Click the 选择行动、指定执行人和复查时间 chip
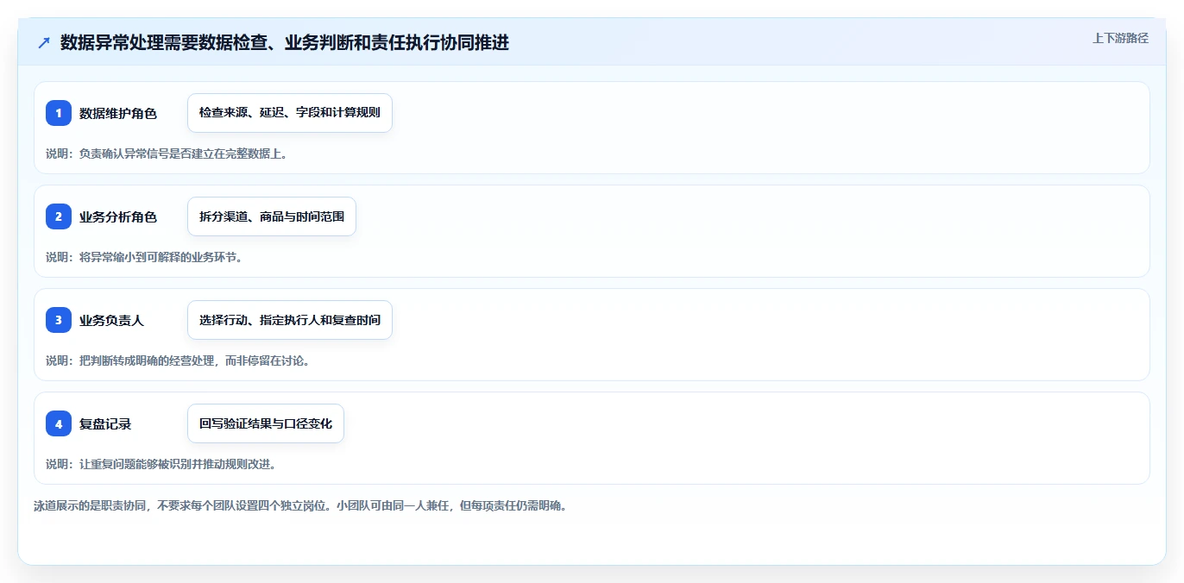 [290, 320]
